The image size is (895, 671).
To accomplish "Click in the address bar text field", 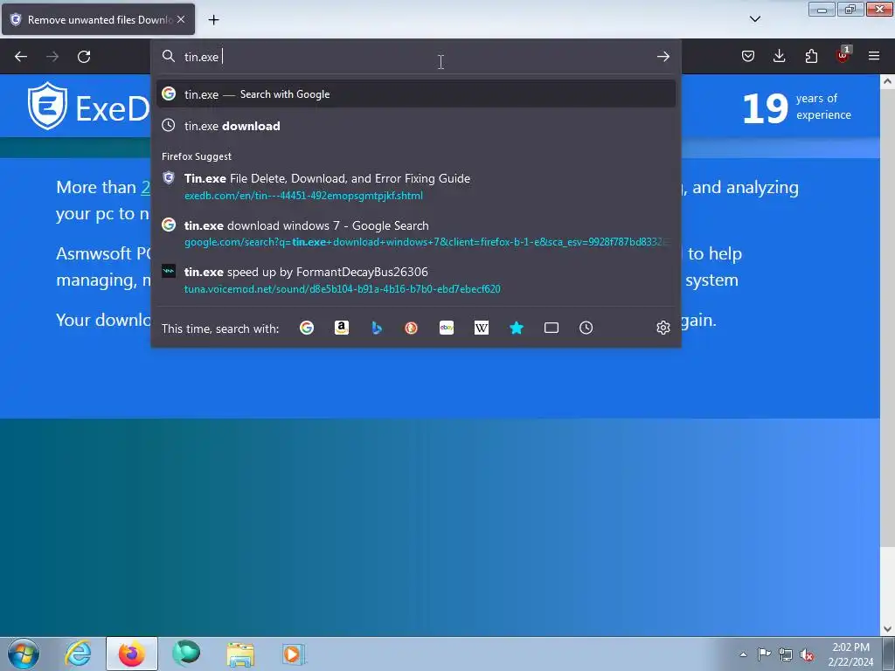I will pos(417,57).
